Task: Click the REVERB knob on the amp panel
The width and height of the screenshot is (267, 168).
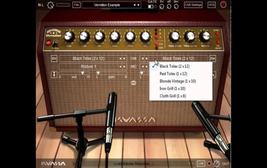Action: pos(205,36)
